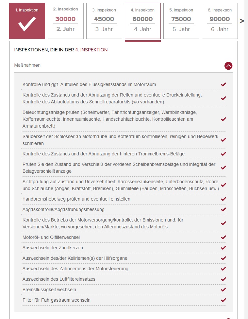Show next inspections with right arrow

tap(242, 21)
